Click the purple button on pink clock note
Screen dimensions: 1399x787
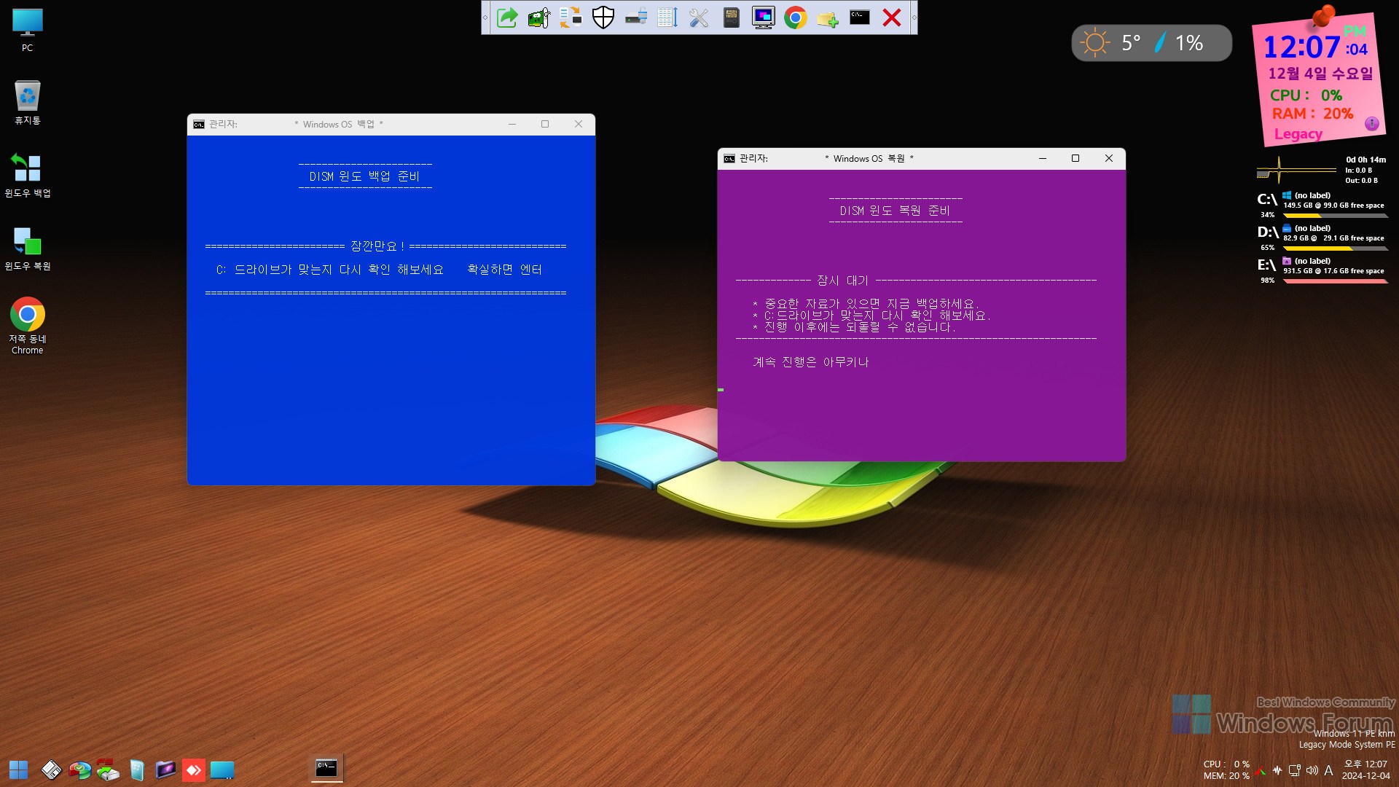[x=1371, y=124]
